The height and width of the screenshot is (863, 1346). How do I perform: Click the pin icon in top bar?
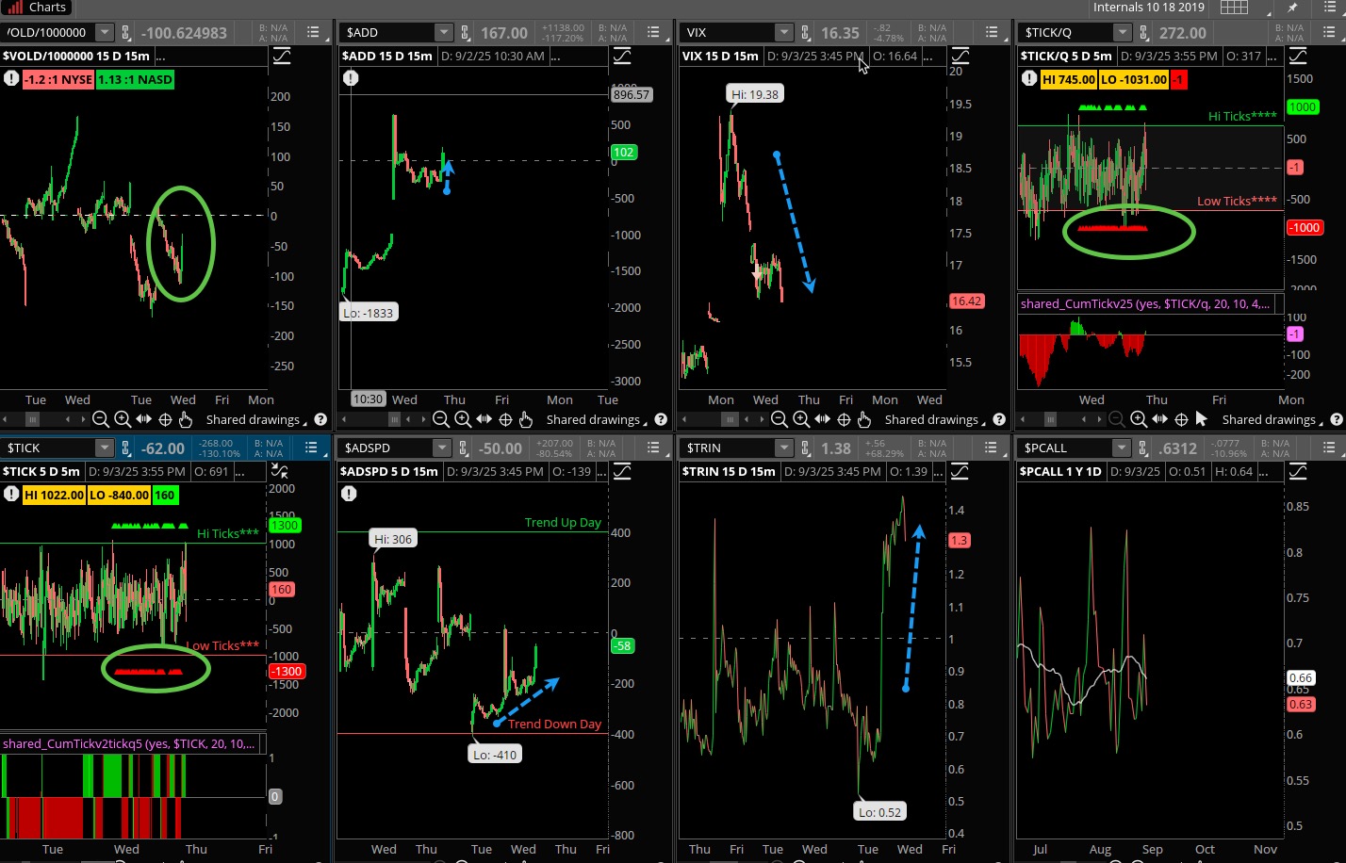(1292, 8)
